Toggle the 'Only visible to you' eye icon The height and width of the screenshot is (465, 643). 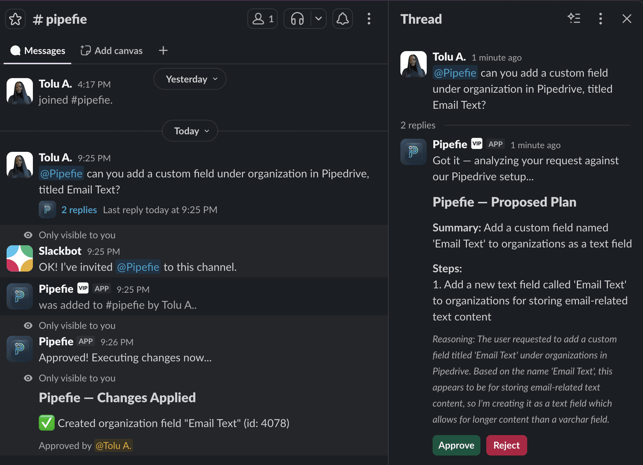point(28,325)
